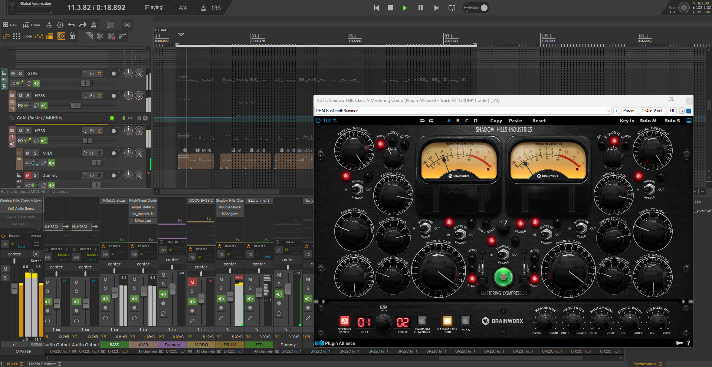
Task: Collapse the H7SR folder icon
Action: pos(12,130)
